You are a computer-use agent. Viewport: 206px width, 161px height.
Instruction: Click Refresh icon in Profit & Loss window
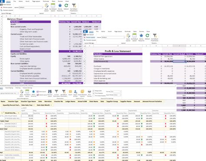(147, 36)
